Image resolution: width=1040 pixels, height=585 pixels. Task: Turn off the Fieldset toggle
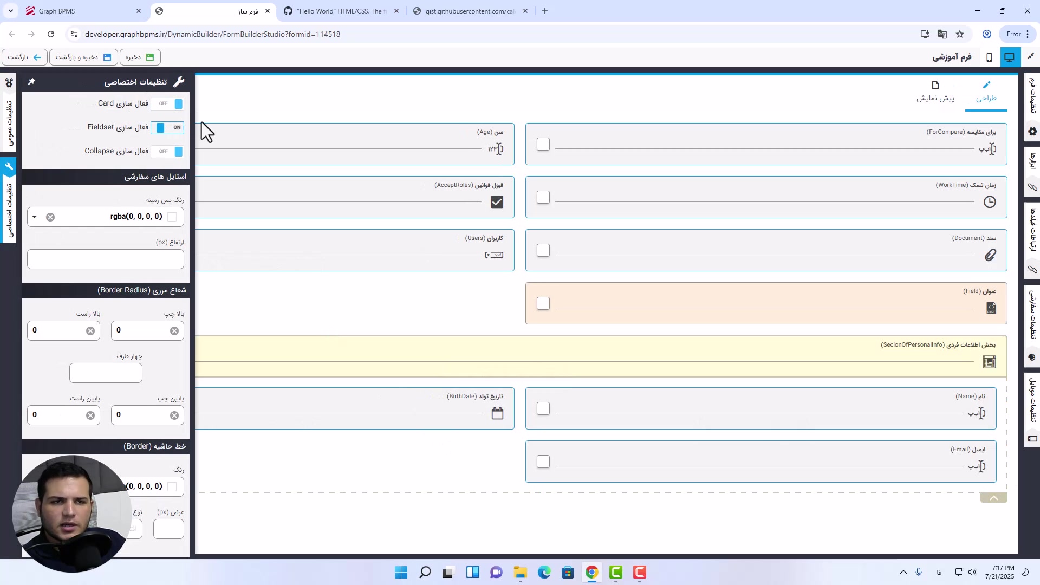pyautogui.click(x=168, y=127)
